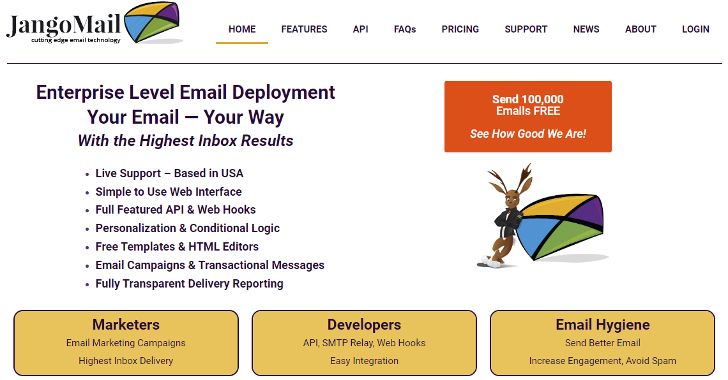Viewport: 728px width, 380px height.
Task: Click 'Simple to Use Web Interface' bullet
Action: tap(169, 192)
